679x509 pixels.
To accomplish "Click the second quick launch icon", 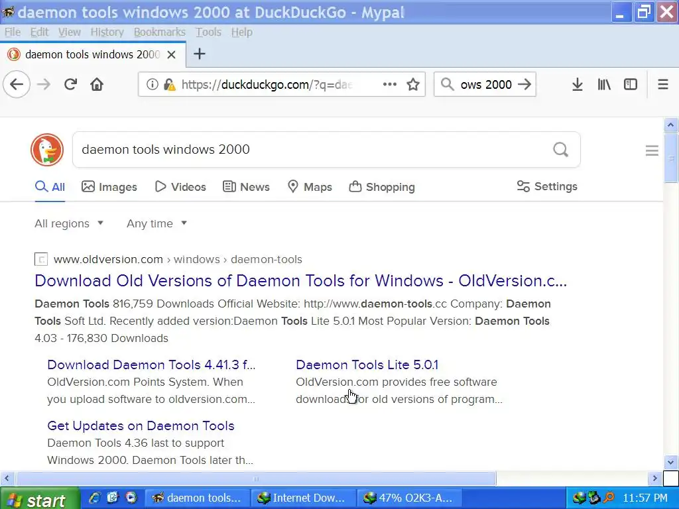I will 113,498.
